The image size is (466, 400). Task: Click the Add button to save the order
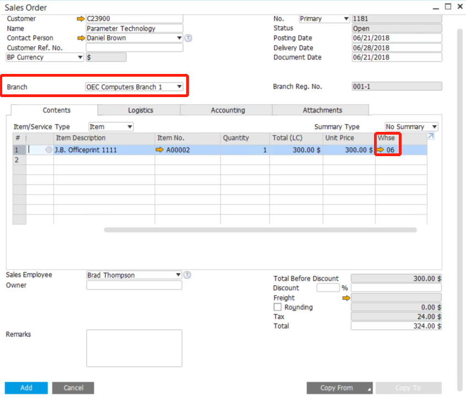(x=25, y=387)
